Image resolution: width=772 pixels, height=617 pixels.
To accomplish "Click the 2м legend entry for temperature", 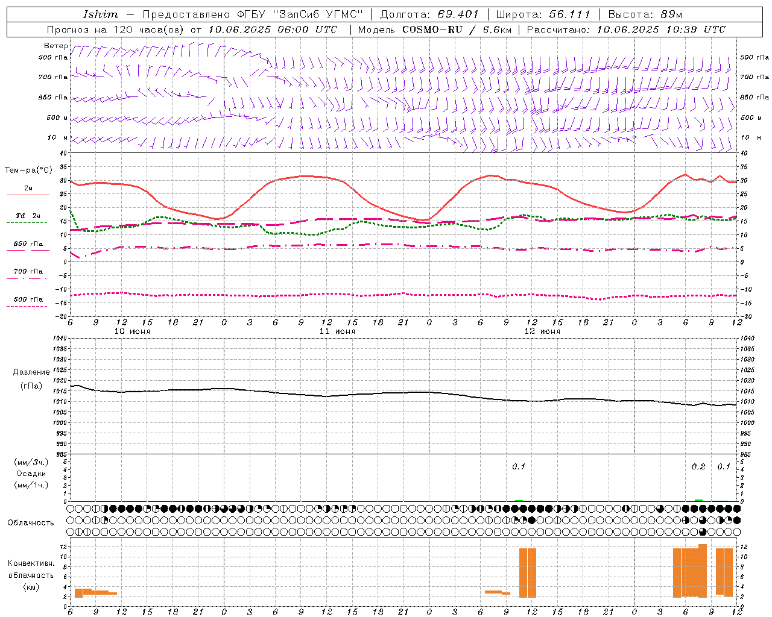I will [28, 189].
